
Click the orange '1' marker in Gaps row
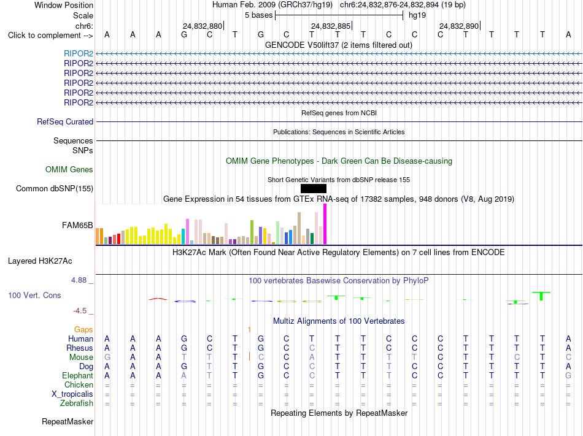[249, 329]
